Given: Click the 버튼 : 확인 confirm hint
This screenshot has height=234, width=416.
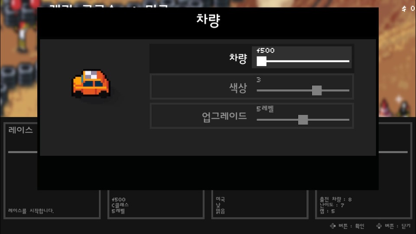Looking at the screenshot, I should [351, 226].
